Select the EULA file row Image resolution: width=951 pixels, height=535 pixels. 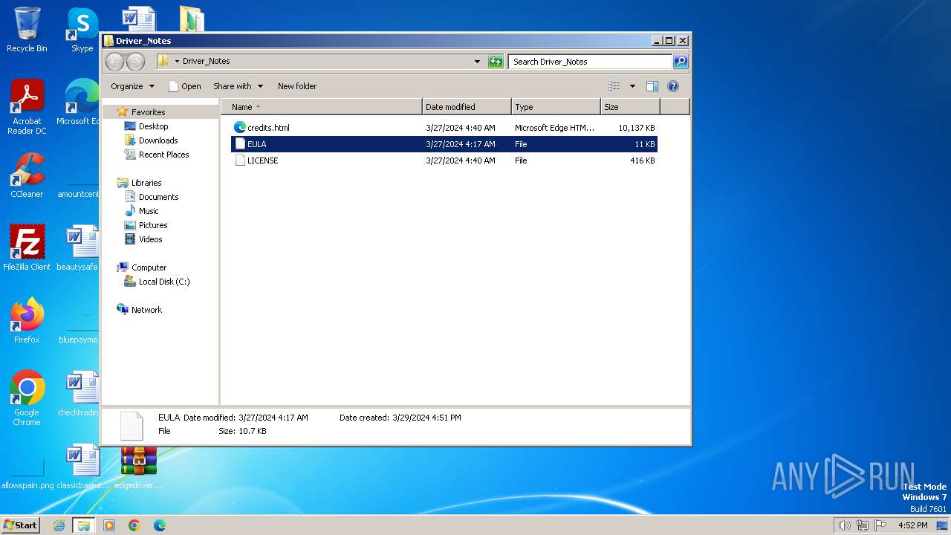(x=444, y=144)
